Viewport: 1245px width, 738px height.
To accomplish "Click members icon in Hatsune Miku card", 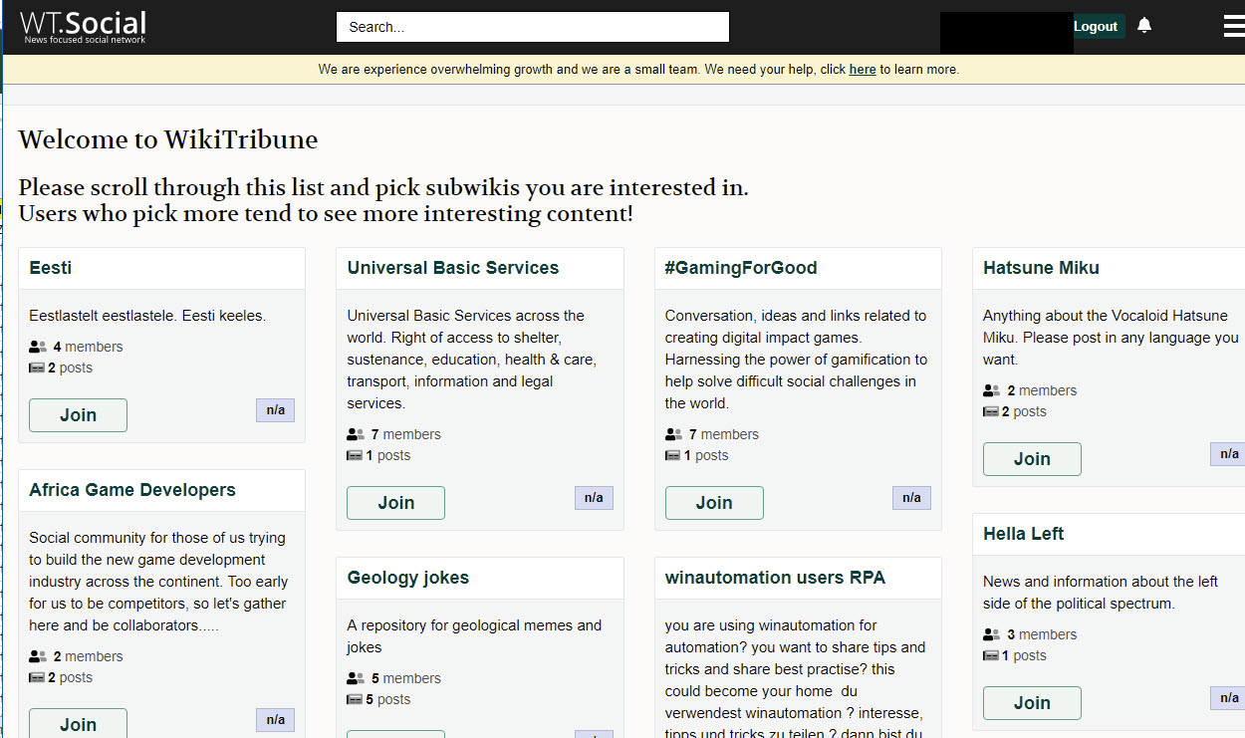I will tap(991, 390).
